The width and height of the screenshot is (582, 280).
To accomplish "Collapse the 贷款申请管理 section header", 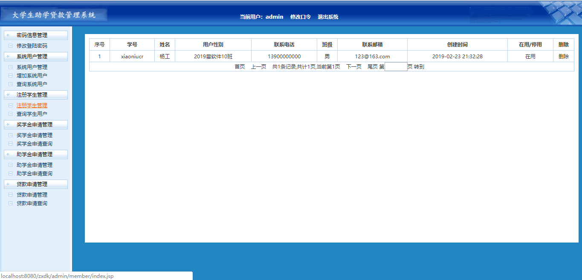I will (x=32, y=184).
